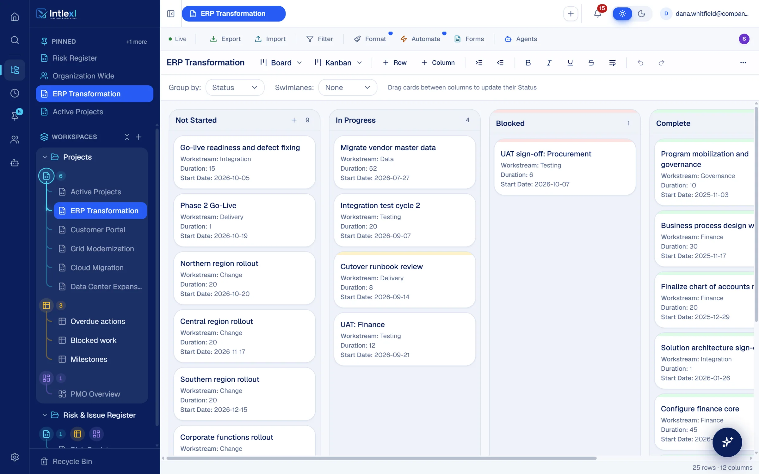Open the Home icon in left rail

[x=15, y=16]
